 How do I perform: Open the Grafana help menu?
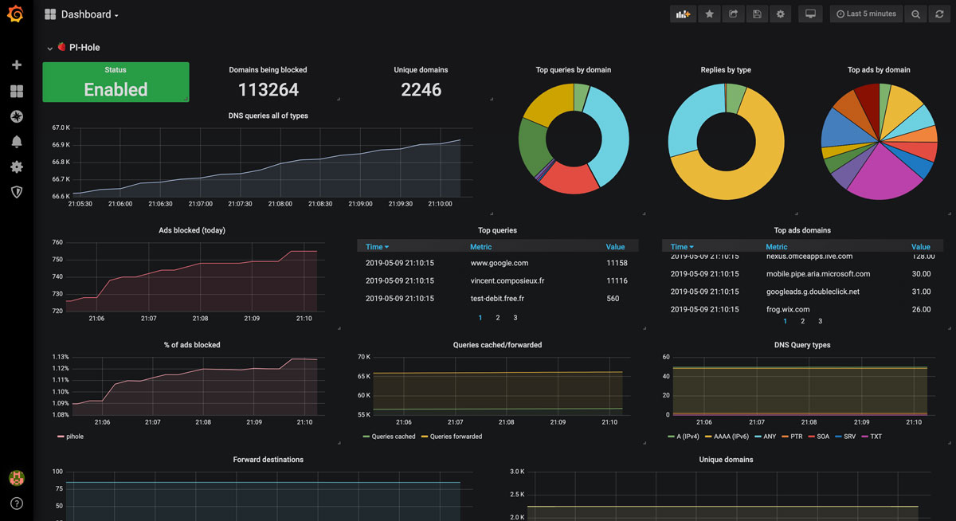pos(16,503)
